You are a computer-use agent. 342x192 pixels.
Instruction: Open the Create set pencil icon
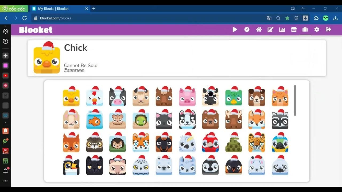[x=270, y=30]
